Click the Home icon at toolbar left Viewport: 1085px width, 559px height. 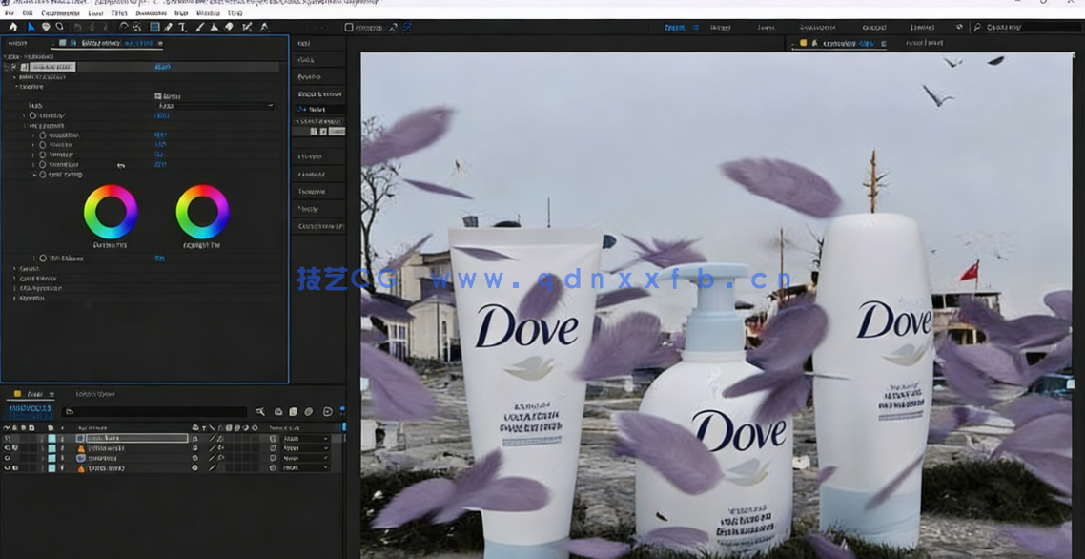pyautogui.click(x=12, y=28)
